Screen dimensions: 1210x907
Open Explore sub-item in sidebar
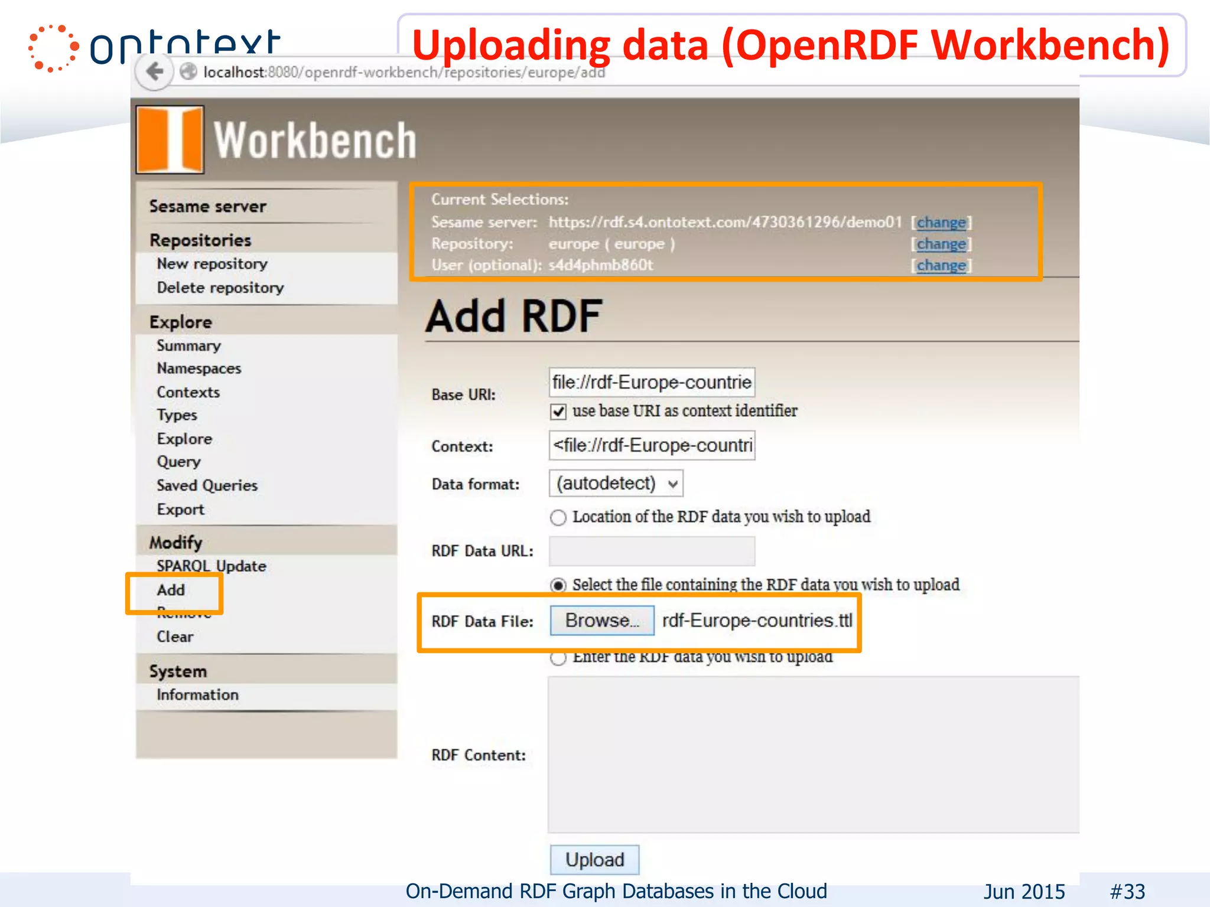tap(184, 439)
